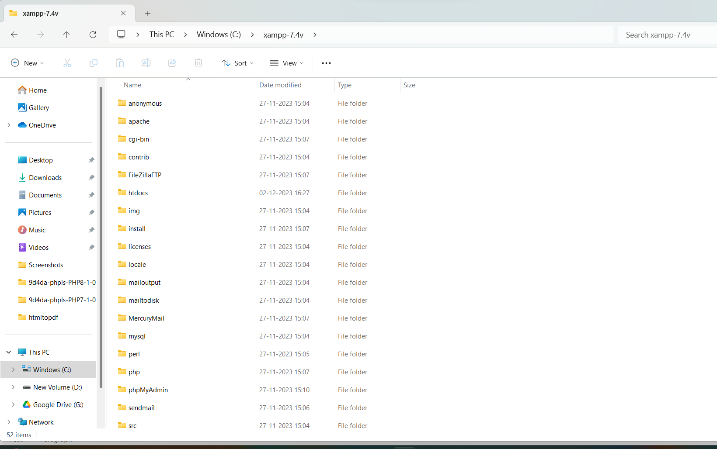717x449 pixels.
Task: Open the View options dropdown
Action: pyautogui.click(x=286, y=63)
